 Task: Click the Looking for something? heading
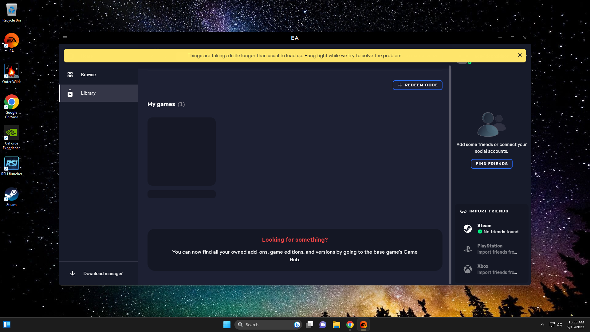[x=295, y=239]
